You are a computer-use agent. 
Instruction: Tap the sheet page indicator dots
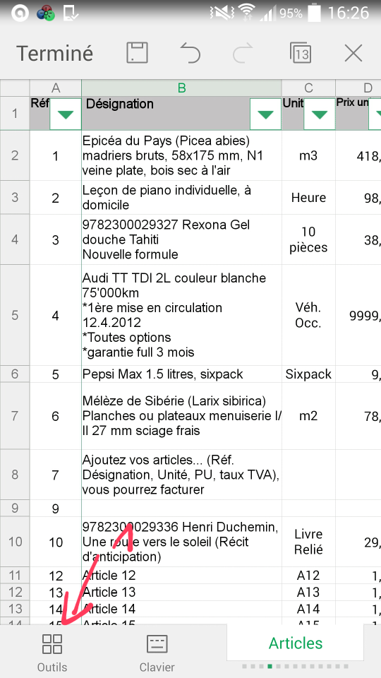point(296,666)
